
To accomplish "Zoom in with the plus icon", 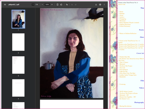I will point(52,5).
